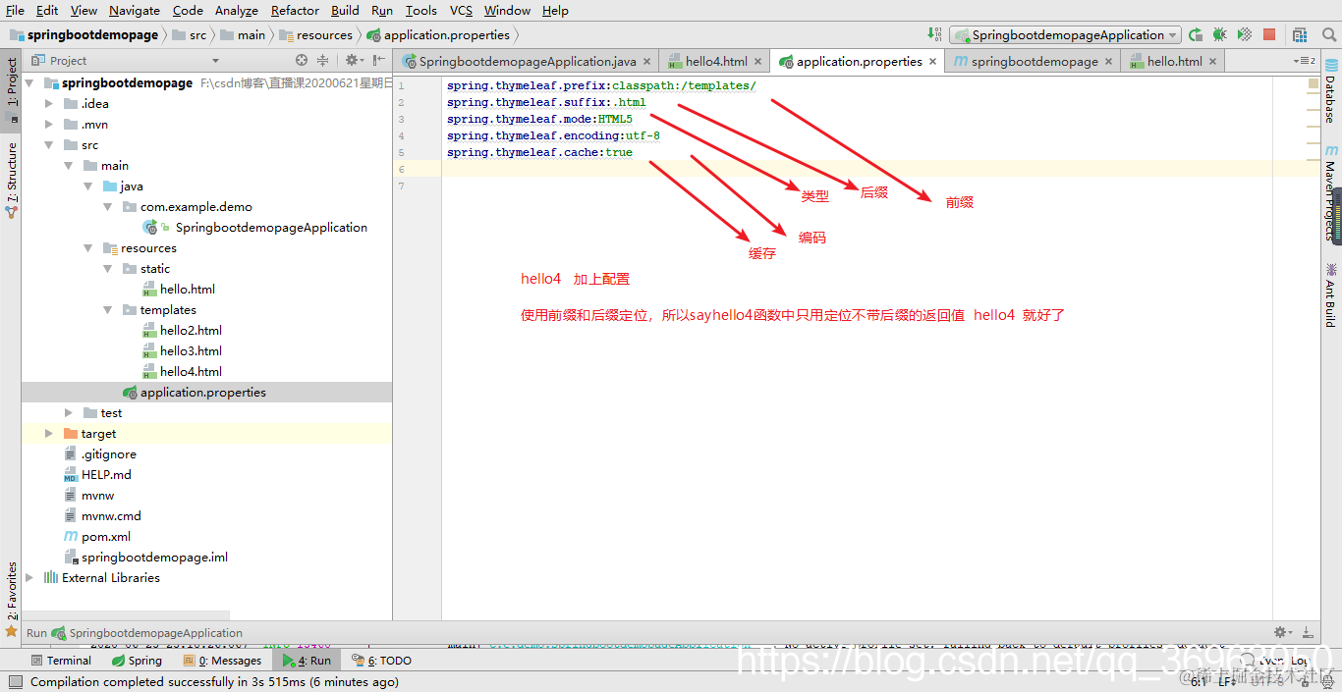This screenshot has height=692, width=1342.
Task: Start debugging with the bug icon
Action: pos(1219,34)
